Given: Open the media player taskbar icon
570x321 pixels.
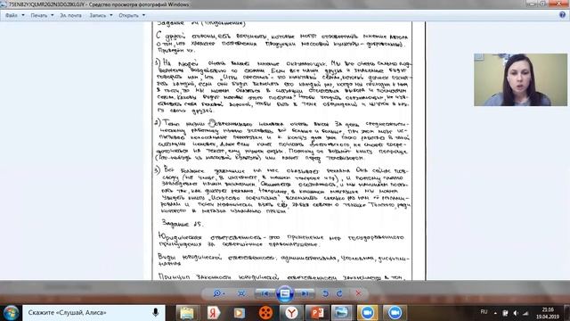Looking at the screenshot, I should tap(240, 313).
